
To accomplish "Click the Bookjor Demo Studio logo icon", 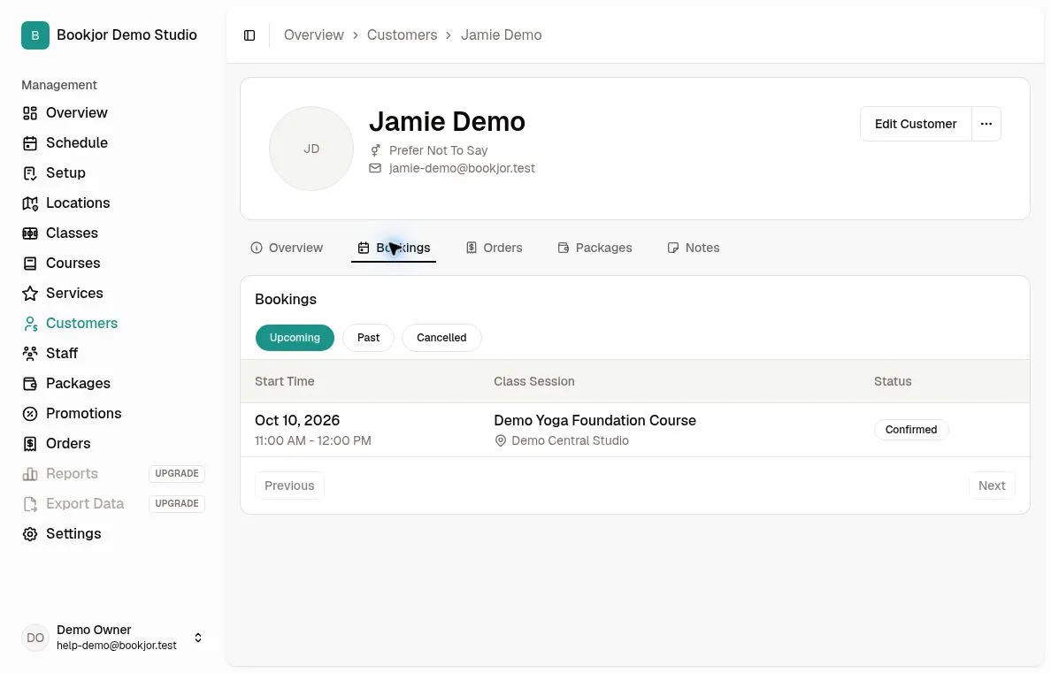I will [x=35, y=34].
